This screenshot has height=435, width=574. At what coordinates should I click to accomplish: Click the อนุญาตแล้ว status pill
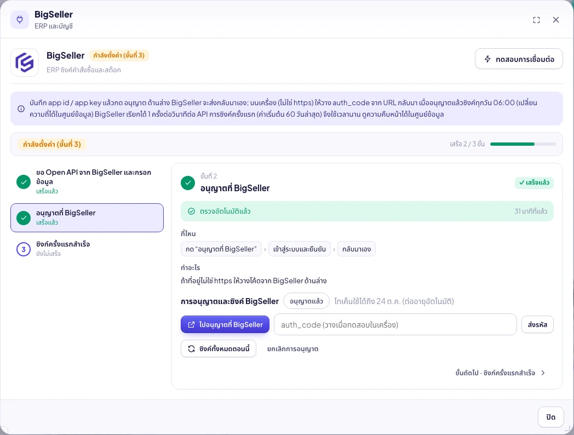point(306,301)
